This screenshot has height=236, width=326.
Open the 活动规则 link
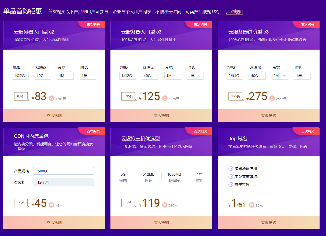click(x=234, y=12)
